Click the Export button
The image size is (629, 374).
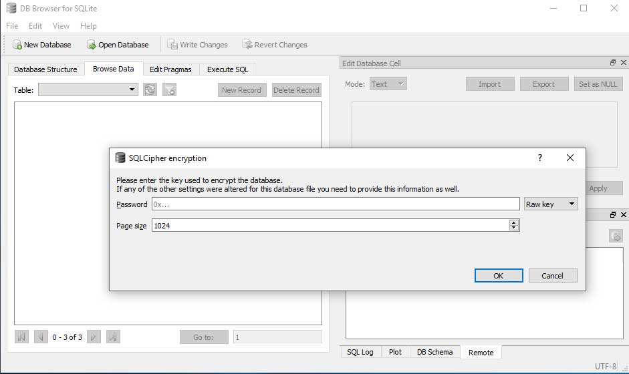tap(544, 83)
